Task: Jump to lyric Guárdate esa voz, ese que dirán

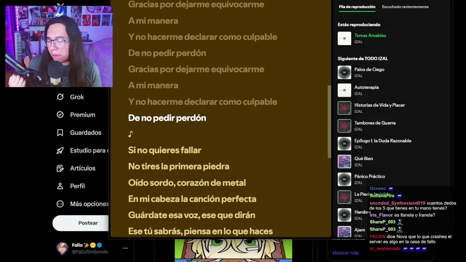Action: click(191, 215)
